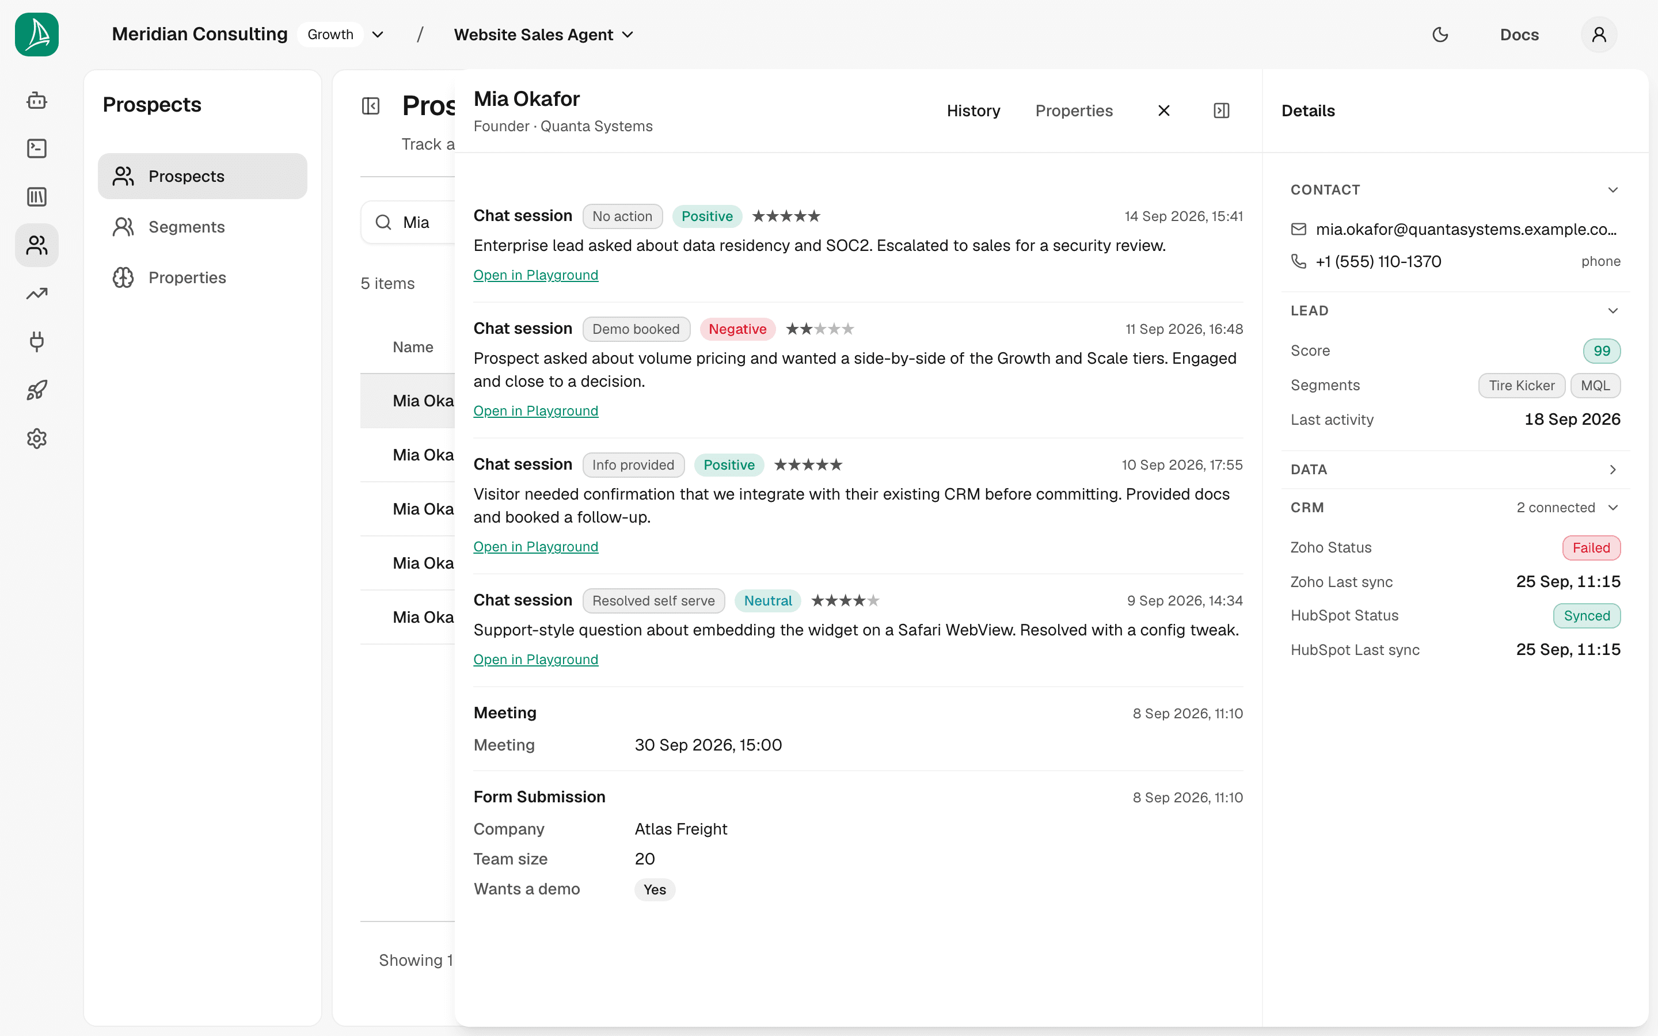The height and width of the screenshot is (1036, 1658).
Task: Click the Tire Kicker segment tag
Action: 1521,386
